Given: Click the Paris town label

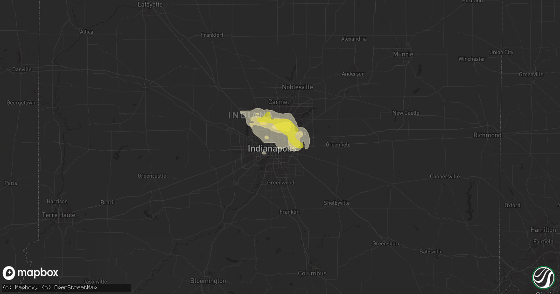Looking at the screenshot, I should [11, 183].
